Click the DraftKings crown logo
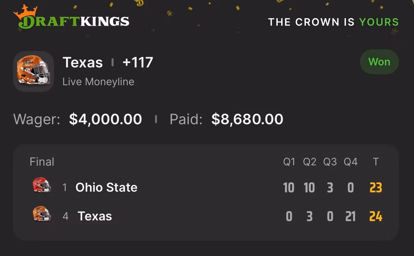This screenshot has height=256, width=414. [x=72, y=17]
